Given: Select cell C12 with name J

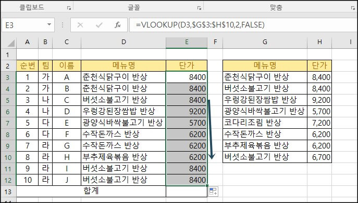Looking at the screenshot, I should click(x=67, y=180).
